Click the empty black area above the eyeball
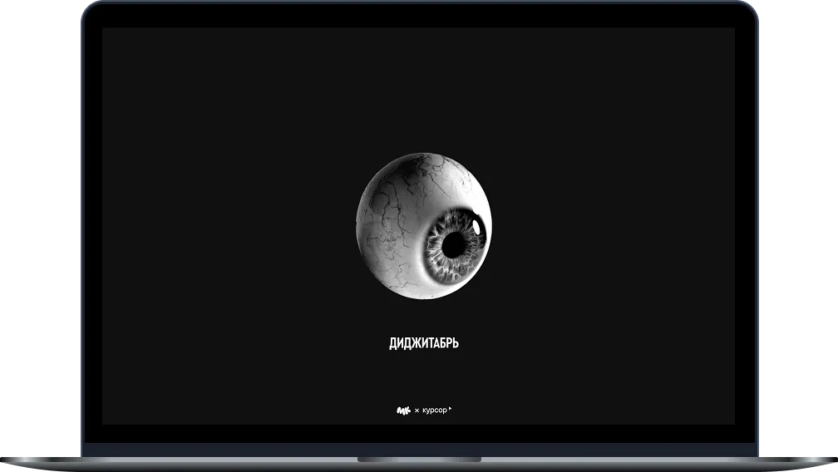Viewport: 838px width, 472px height. [x=423, y=83]
